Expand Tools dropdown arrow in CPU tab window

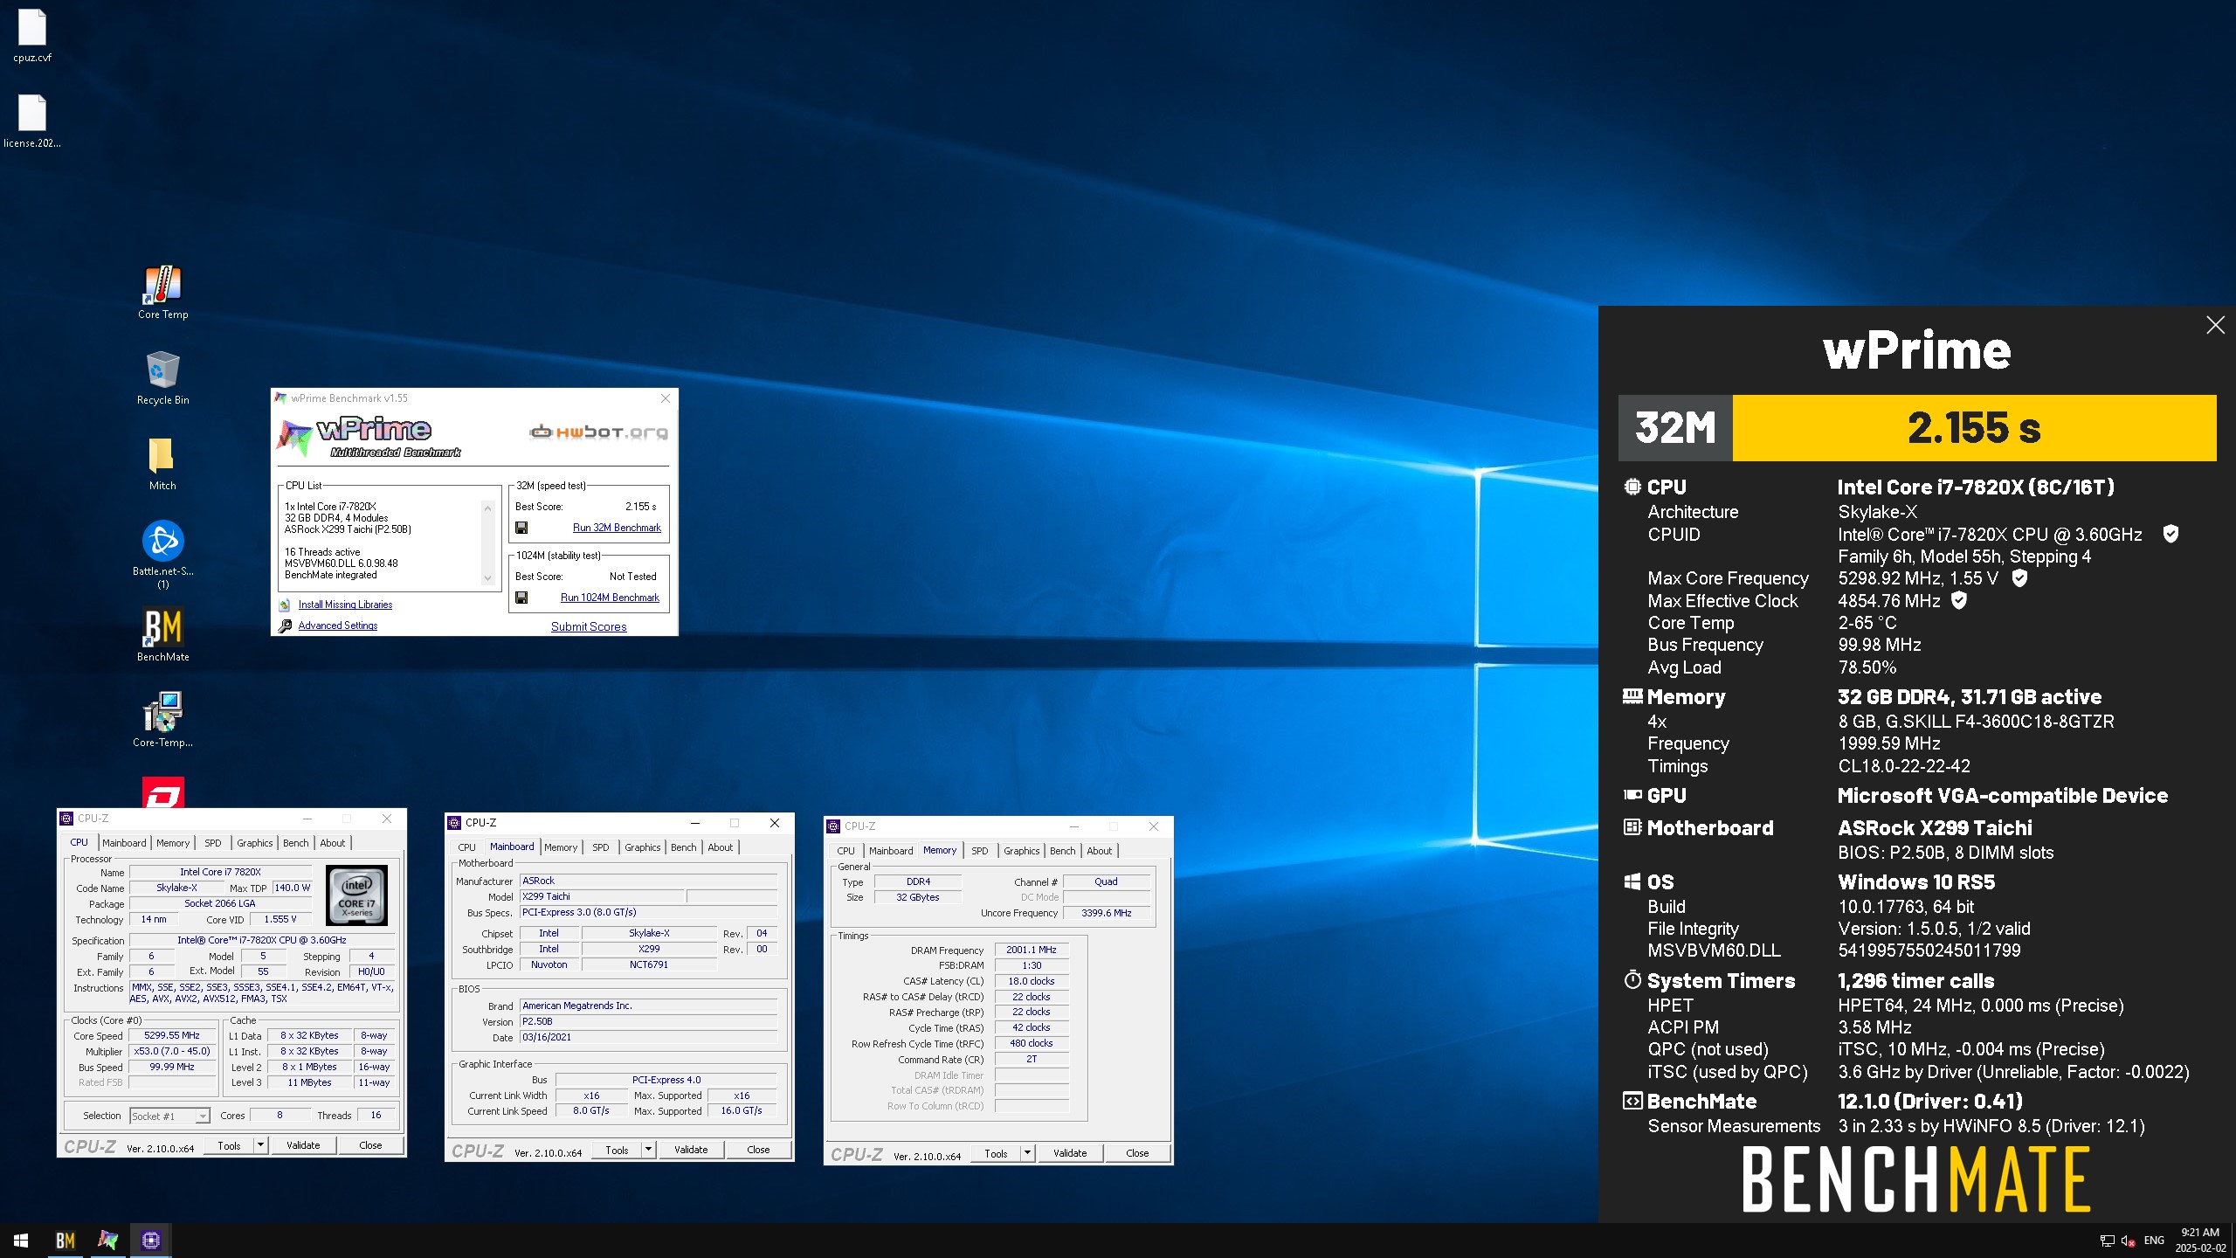(260, 1145)
